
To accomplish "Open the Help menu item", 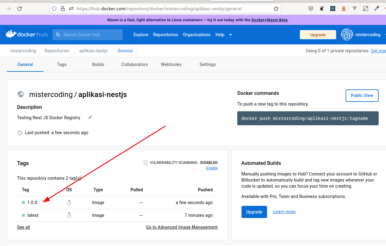I will [x=220, y=35].
